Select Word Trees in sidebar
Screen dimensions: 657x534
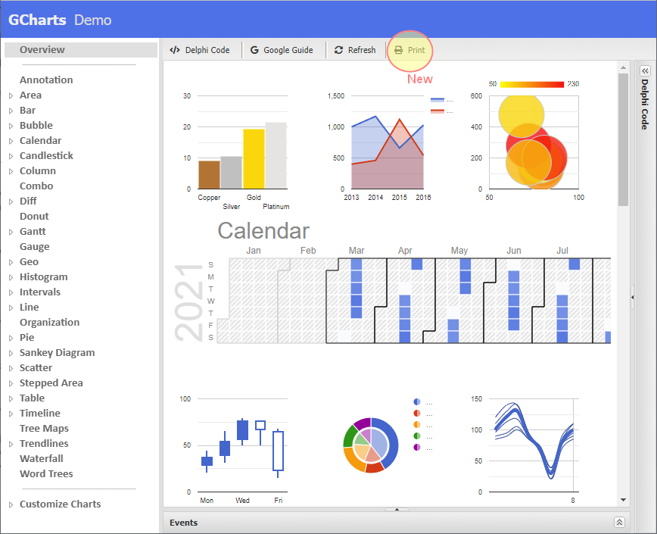click(x=46, y=473)
